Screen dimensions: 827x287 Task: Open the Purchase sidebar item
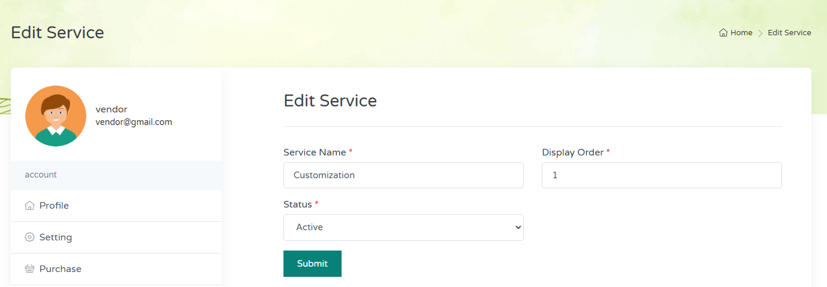[x=61, y=269]
